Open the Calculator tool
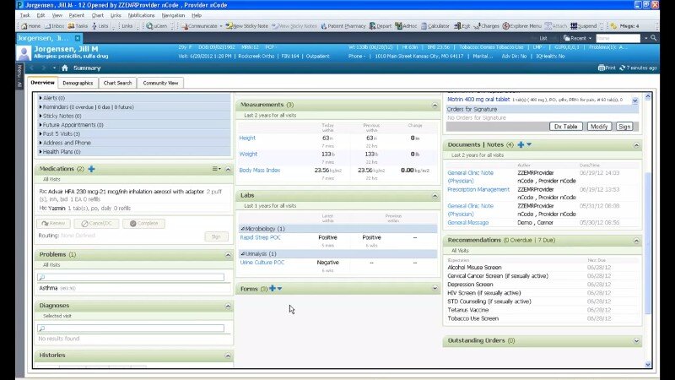 (x=435, y=26)
